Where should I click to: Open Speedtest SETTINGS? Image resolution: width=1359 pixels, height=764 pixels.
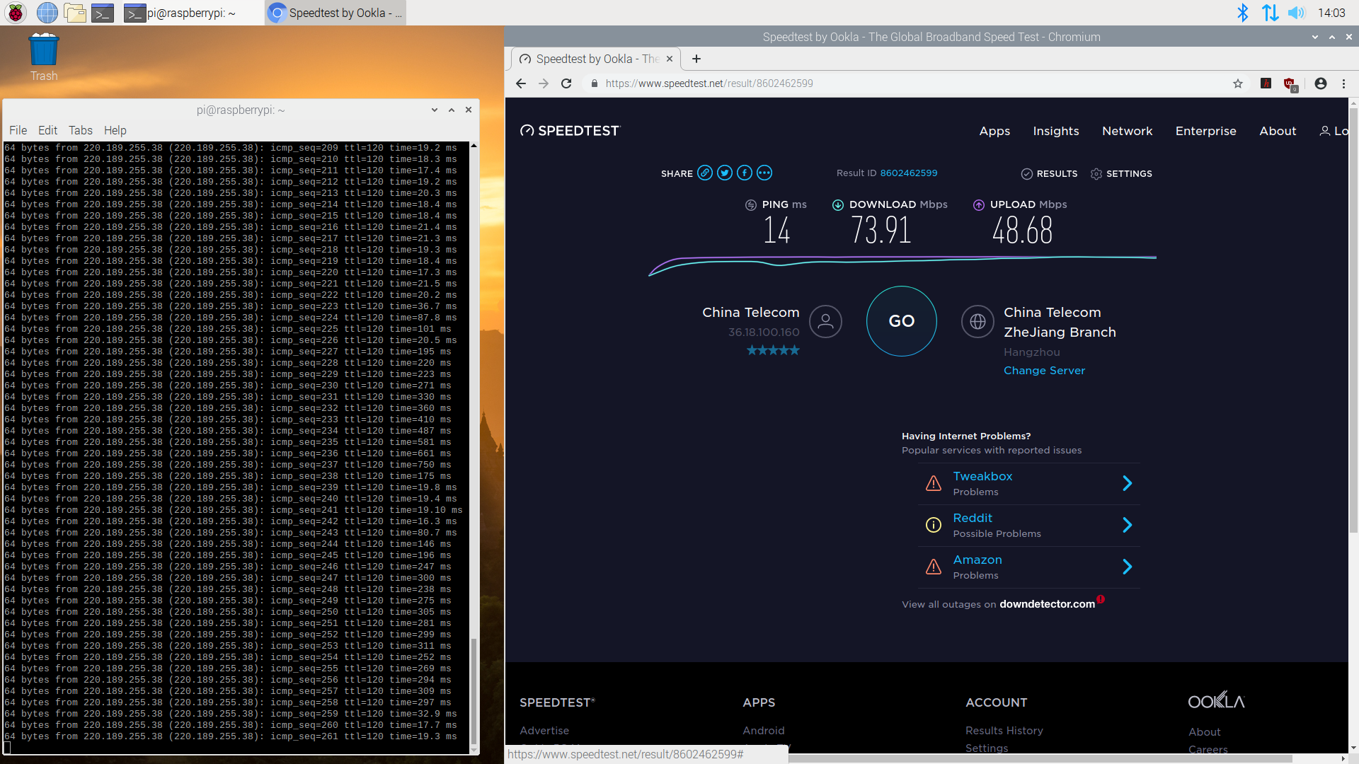click(x=1121, y=173)
